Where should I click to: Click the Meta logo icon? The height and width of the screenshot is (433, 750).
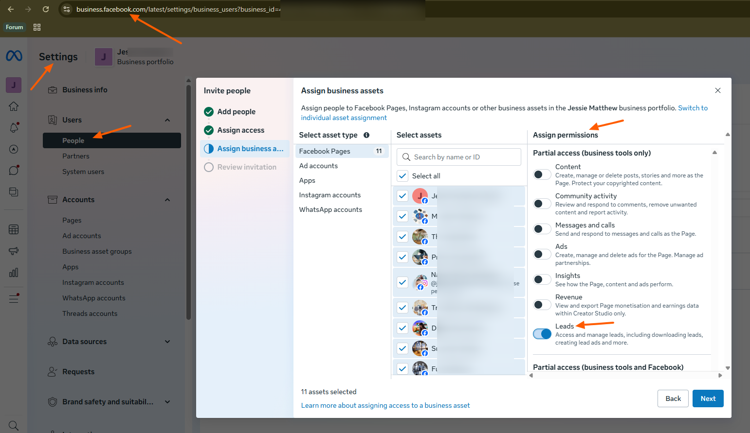14,56
